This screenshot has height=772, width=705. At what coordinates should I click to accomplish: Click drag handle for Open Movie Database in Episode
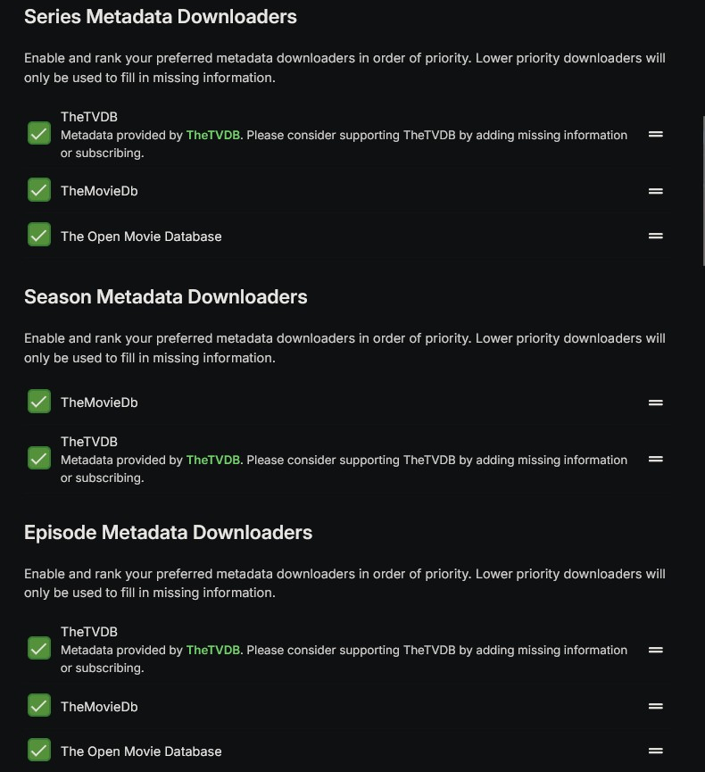[x=656, y=751]
